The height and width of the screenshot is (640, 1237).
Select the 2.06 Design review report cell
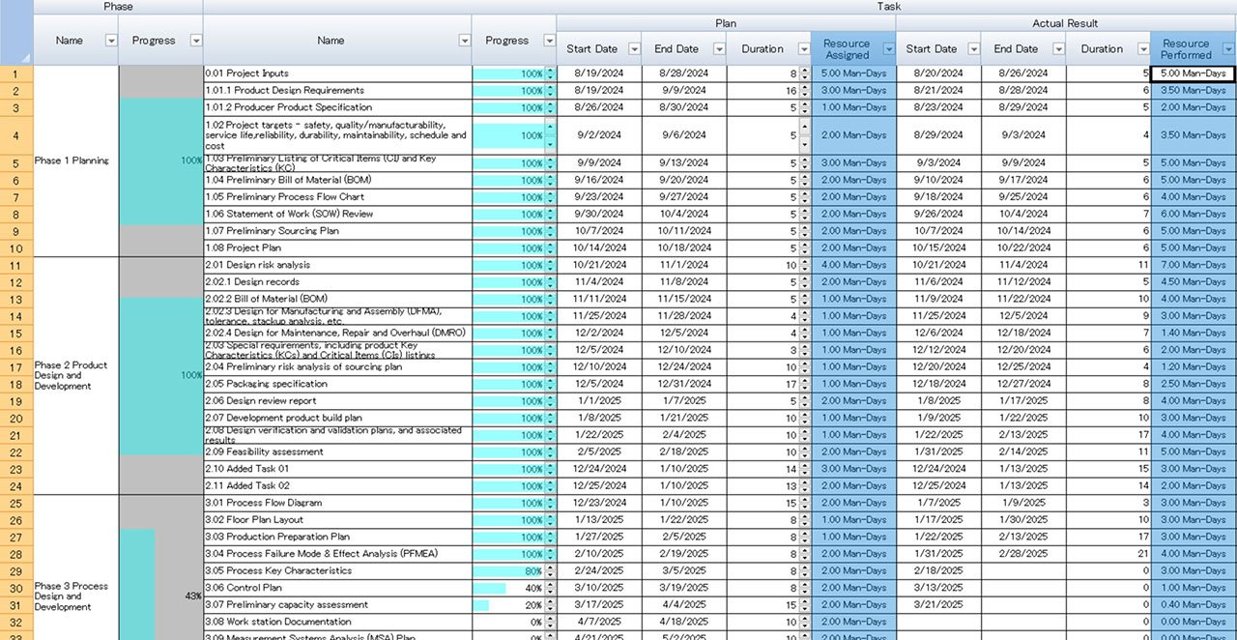(337, 401)
